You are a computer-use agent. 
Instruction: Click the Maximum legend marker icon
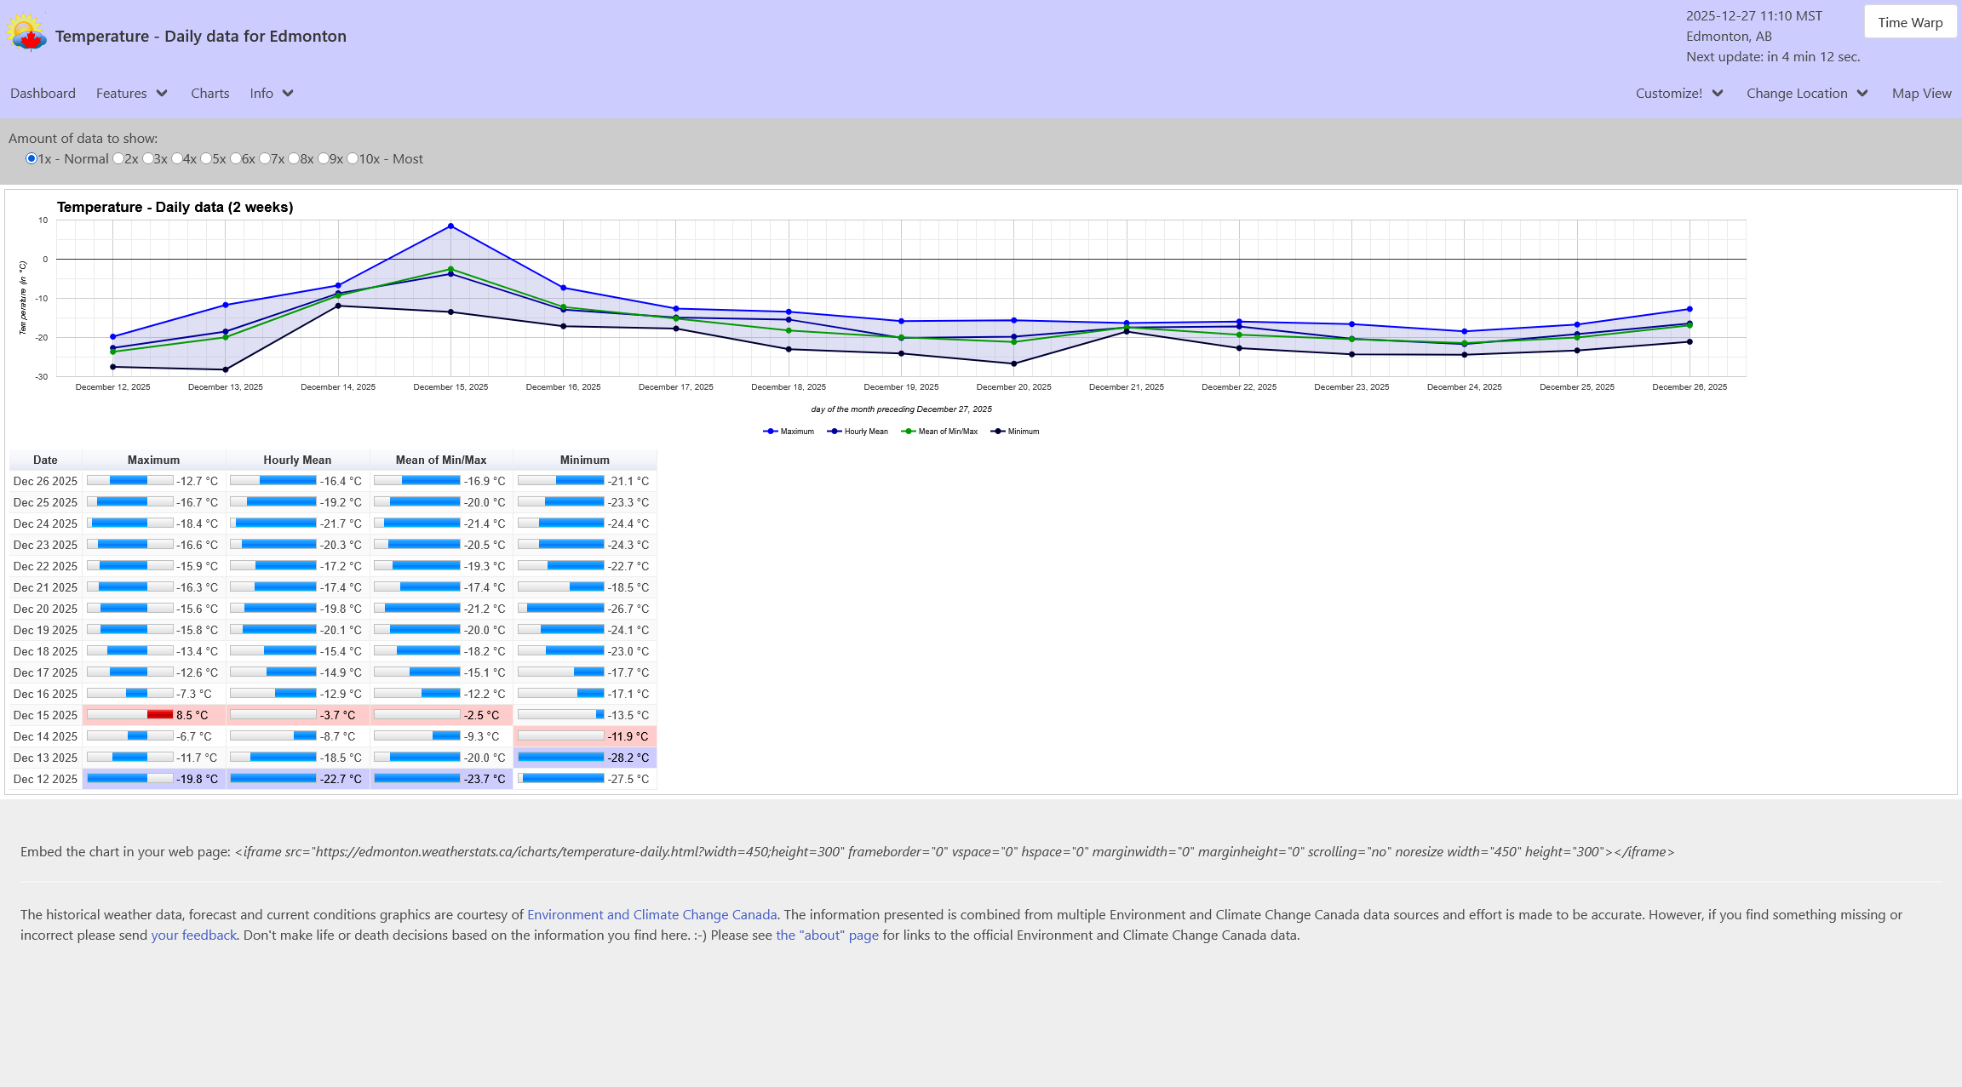click(x=770, y=432)
